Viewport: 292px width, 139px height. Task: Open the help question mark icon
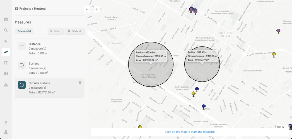coord(6,123)
